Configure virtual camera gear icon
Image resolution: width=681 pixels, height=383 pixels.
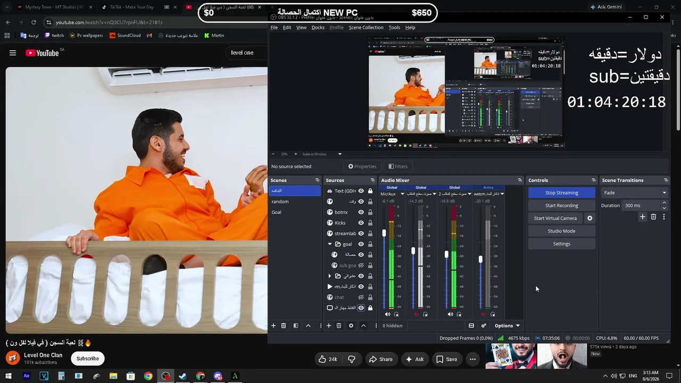(589, 218)
